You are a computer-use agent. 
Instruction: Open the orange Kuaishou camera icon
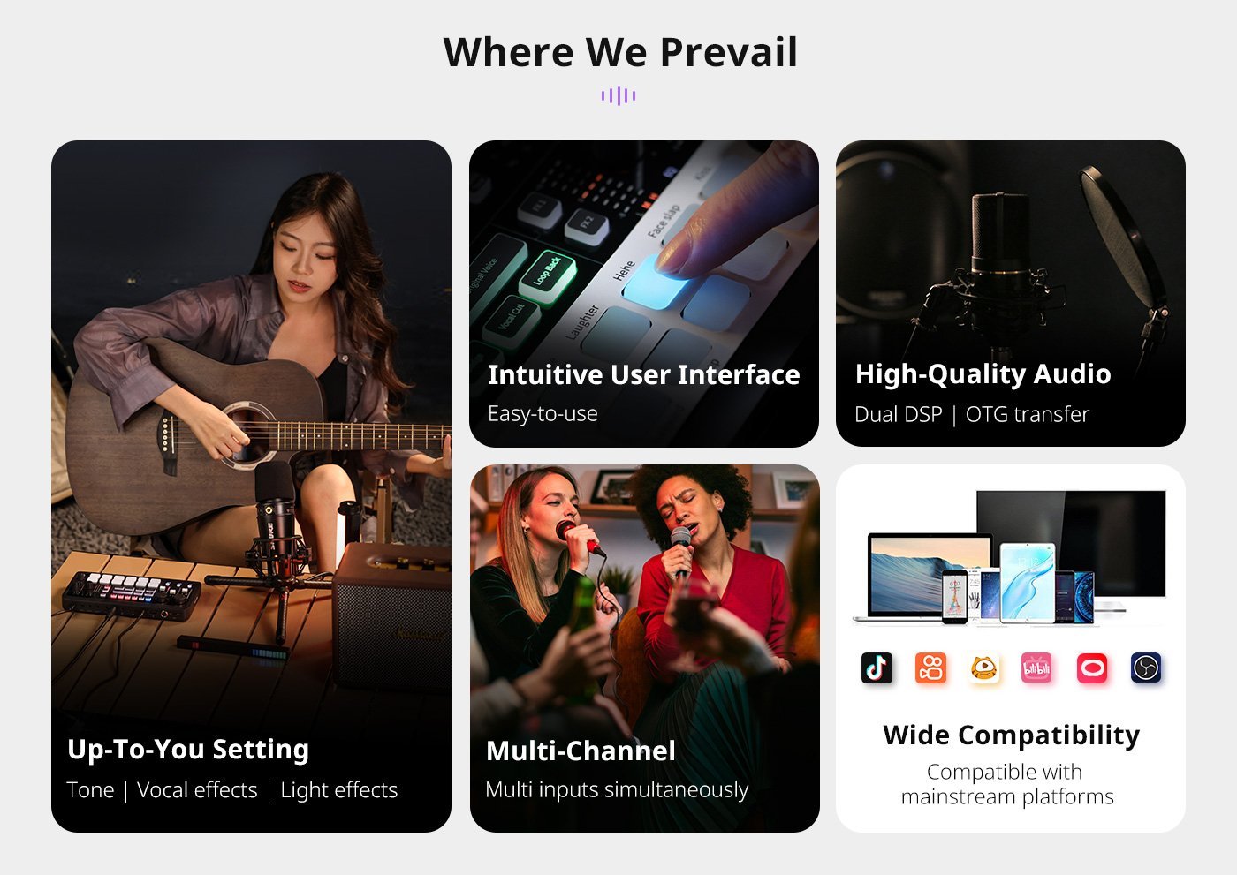pyautogui.click(x=931, y=668)
